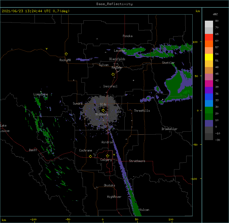229x223 pixels.
Task: Click the ThreeHills label
Action: (142, 111)
